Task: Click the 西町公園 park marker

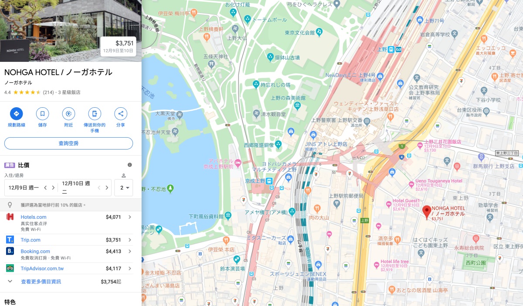Action: (475, 263)
